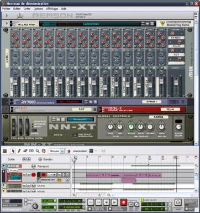Click the play button in transport bar

click(114, 202)
